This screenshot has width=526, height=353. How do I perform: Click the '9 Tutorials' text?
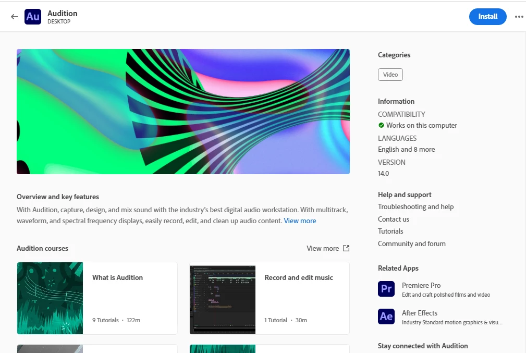tap(105, 320)
